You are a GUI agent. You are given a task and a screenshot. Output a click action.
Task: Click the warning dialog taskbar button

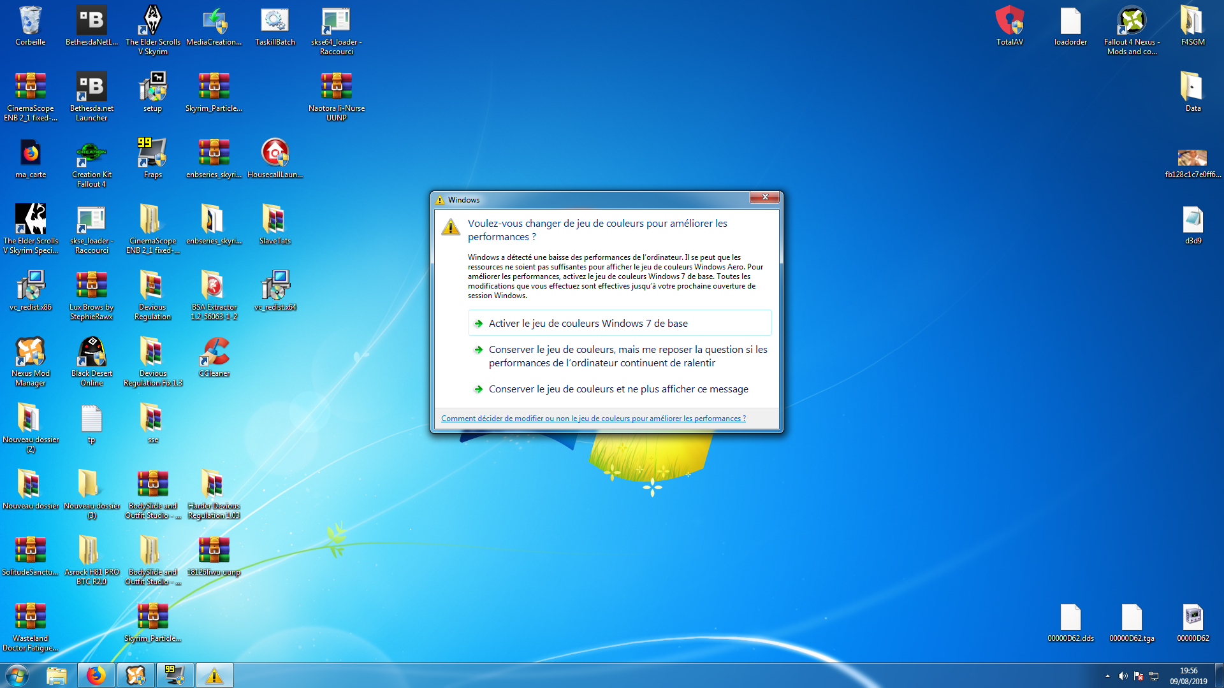pyautogui.click(x=214, y=675)
